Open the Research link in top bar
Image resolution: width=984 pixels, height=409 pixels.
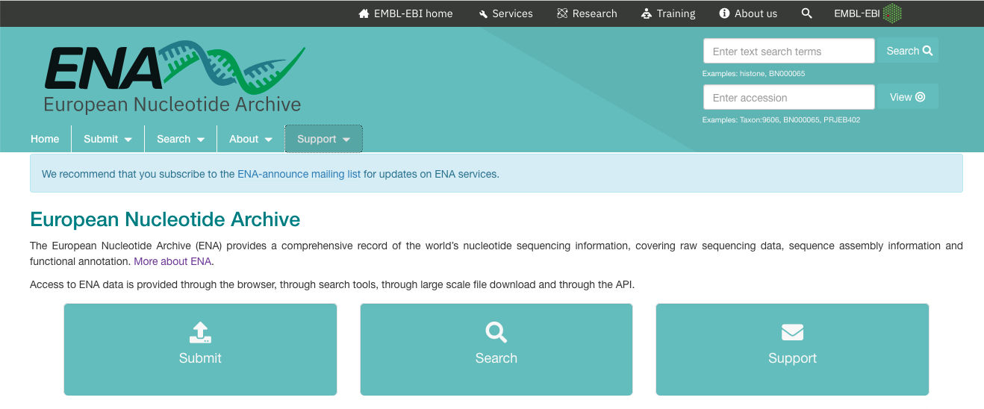(x=587, y=13)
